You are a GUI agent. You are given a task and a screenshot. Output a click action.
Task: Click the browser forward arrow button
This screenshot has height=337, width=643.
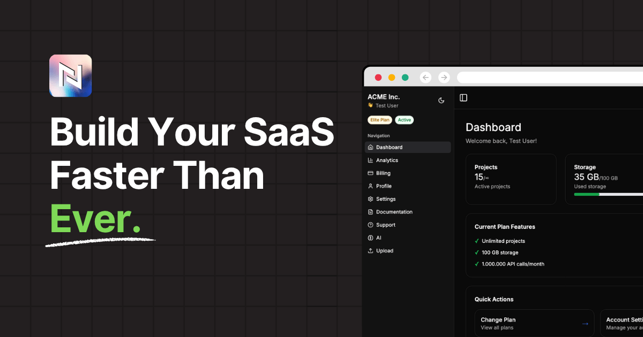[444, 78]
